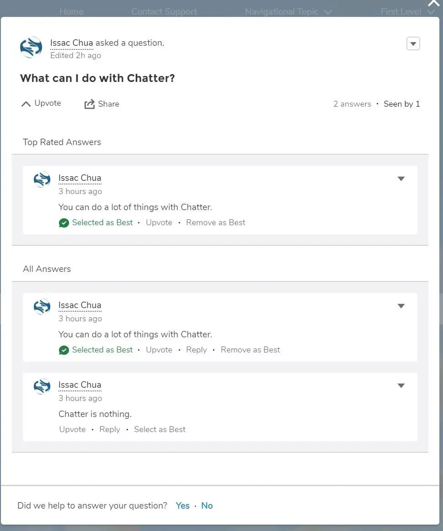443x531 pixels.
Task: Click the Share icon below the question
Action: pos(89,104)
